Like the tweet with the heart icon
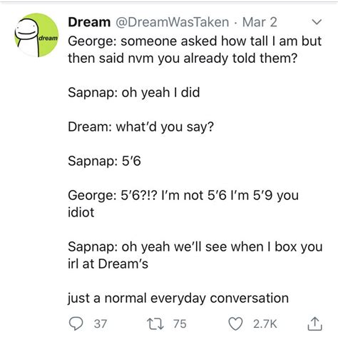 (235, 324)
